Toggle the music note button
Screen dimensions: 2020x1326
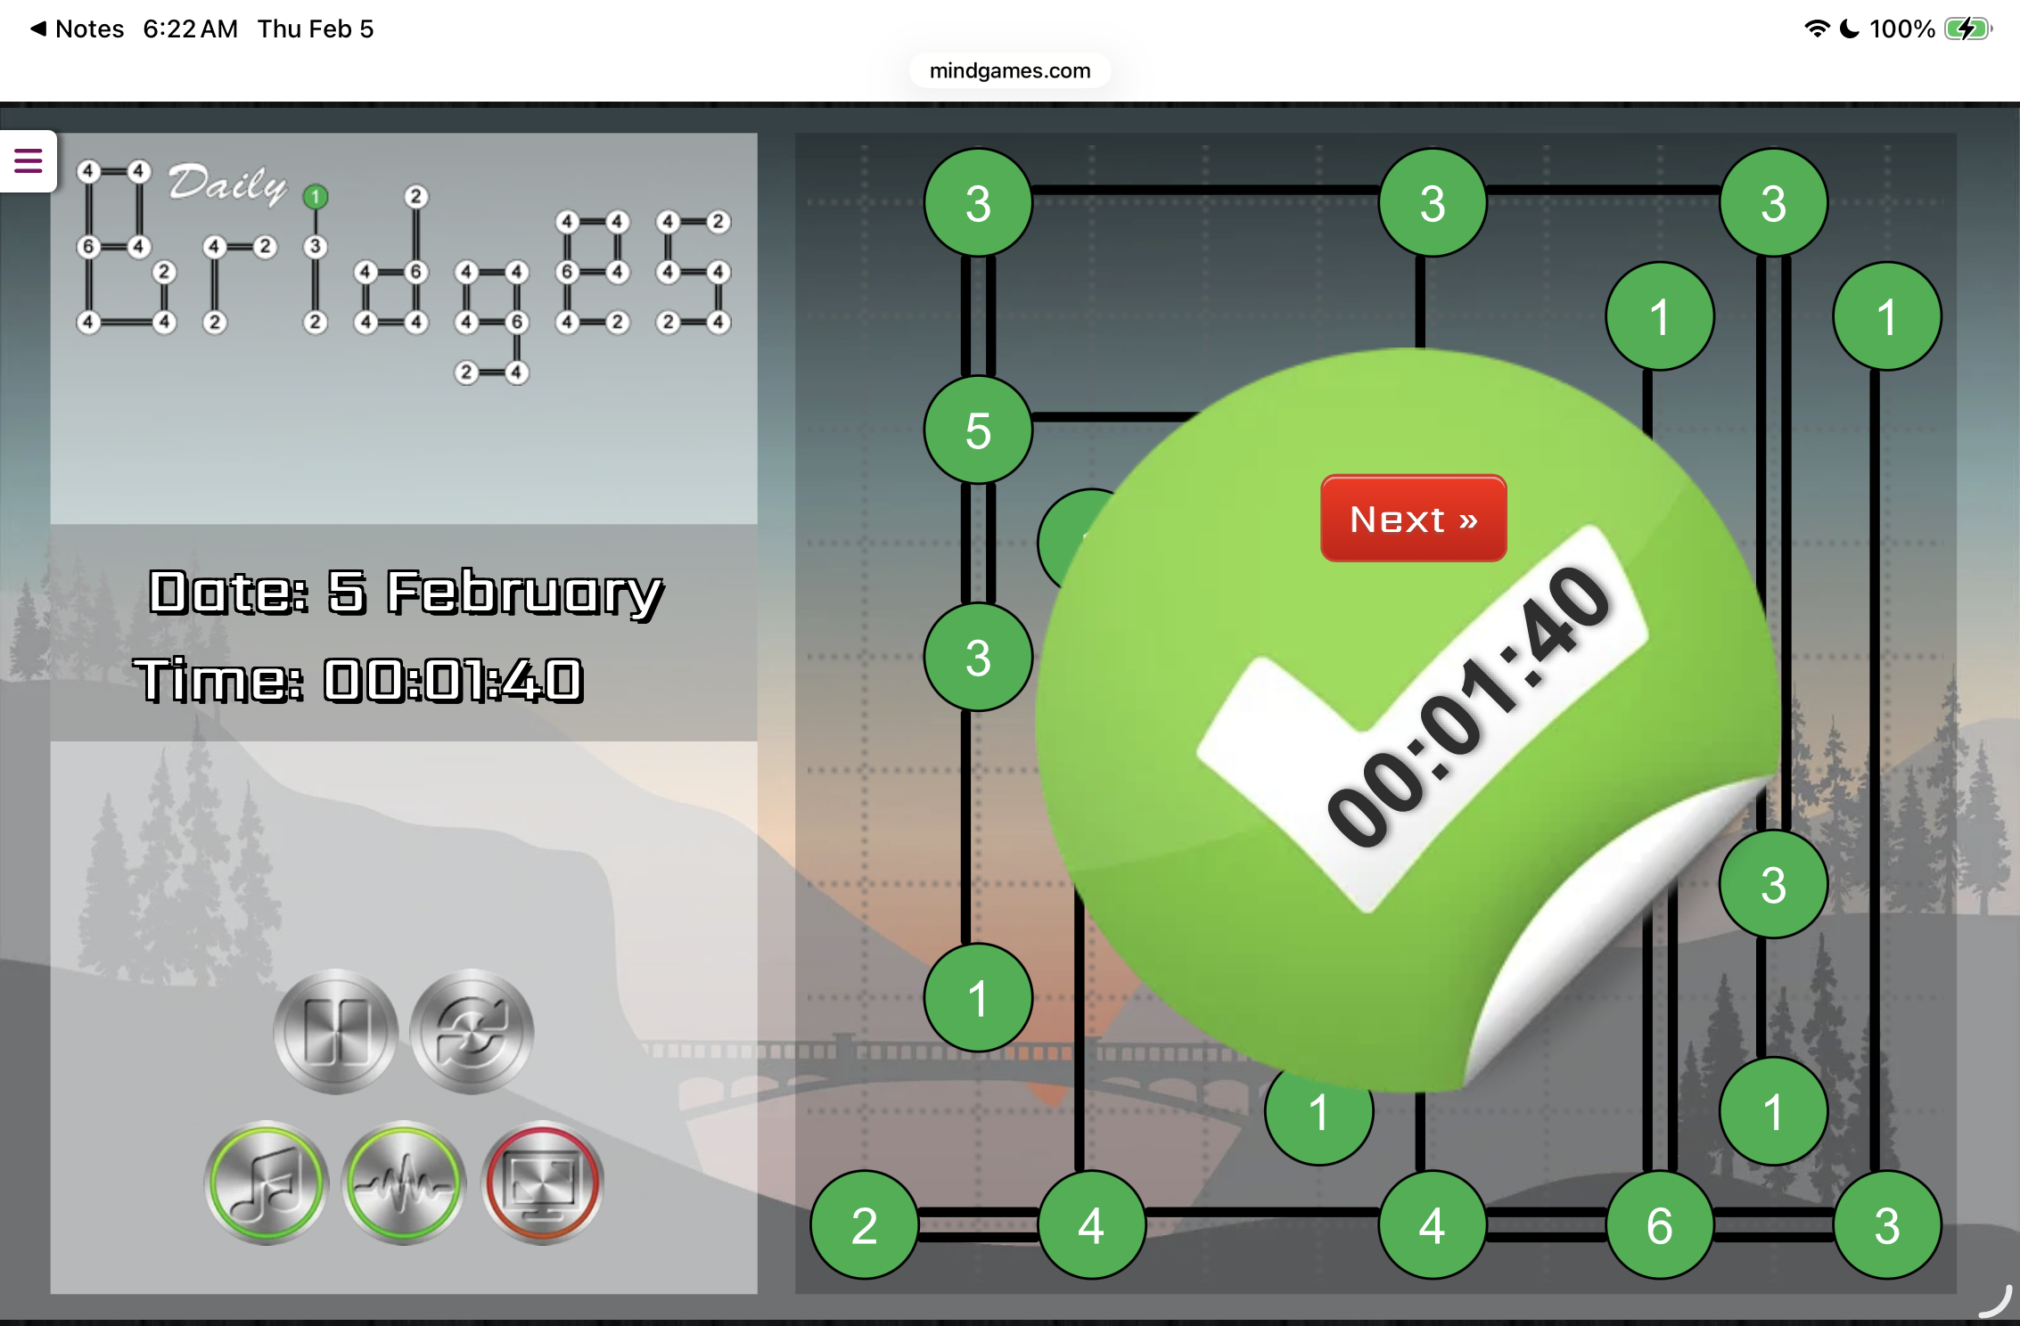coord(267,1183)
